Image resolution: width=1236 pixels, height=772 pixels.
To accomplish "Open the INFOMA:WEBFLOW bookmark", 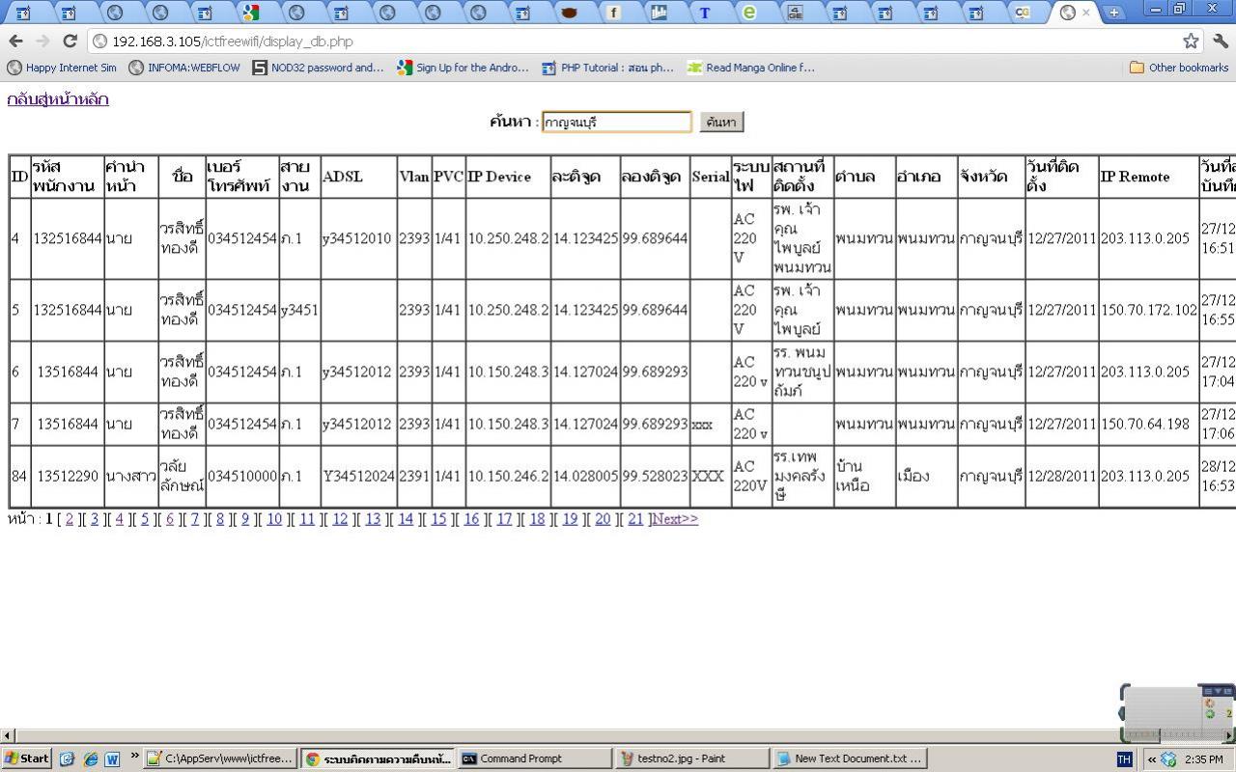I will coord(184,68).
